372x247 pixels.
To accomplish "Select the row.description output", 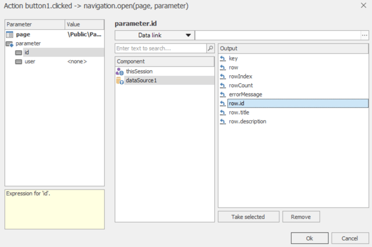I will 294,122.
